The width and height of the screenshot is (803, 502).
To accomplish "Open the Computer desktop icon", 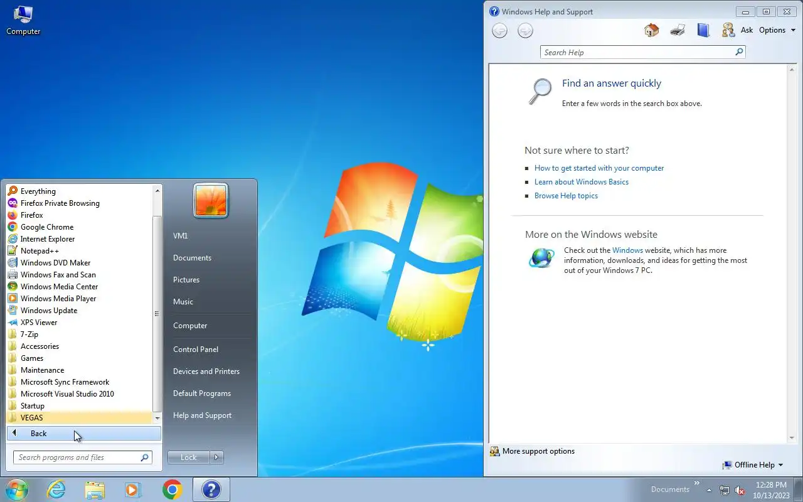I will [x=23, y=20].
